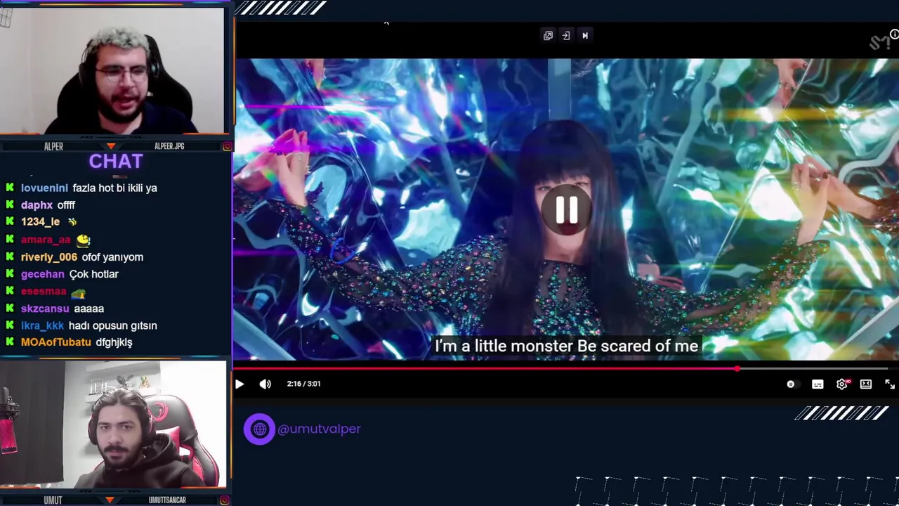Click the username amara_aa in chat
Screen dimensions: 899x506
tap(46, 240)
